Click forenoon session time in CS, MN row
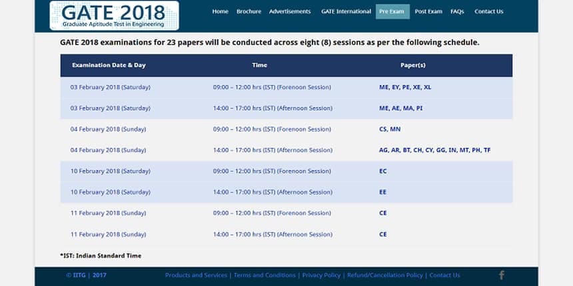The width and height of the screenshot is (573, 286). (272, 129)
